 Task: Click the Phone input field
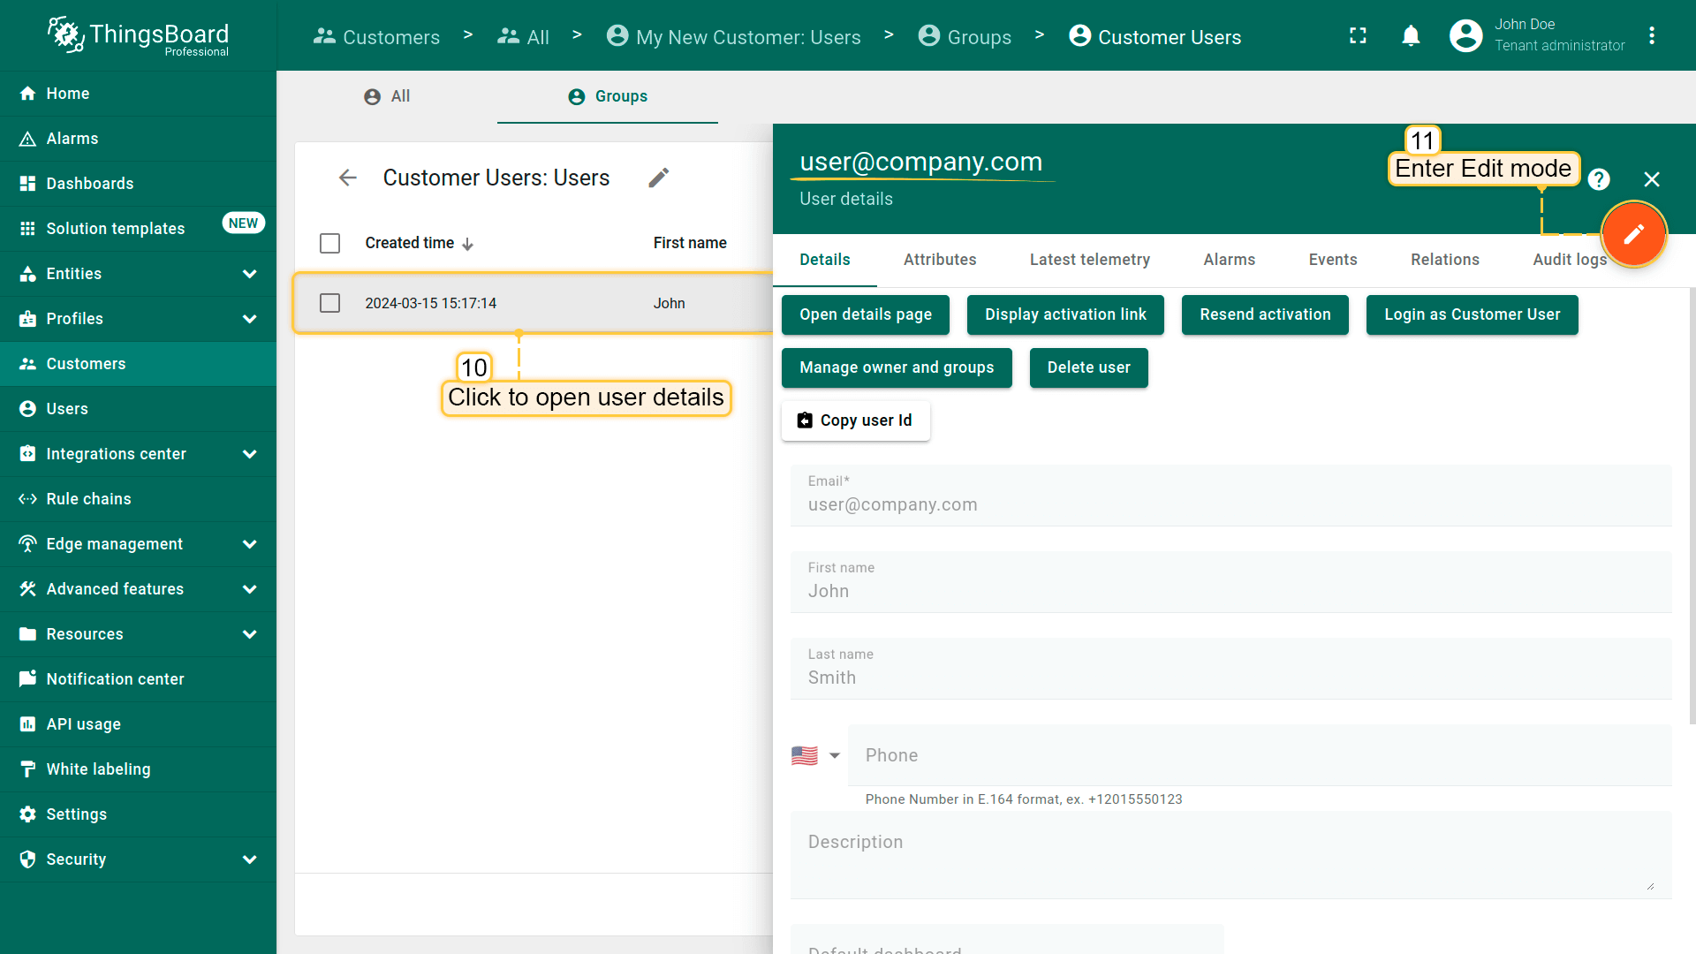(x=1259, y=756)
